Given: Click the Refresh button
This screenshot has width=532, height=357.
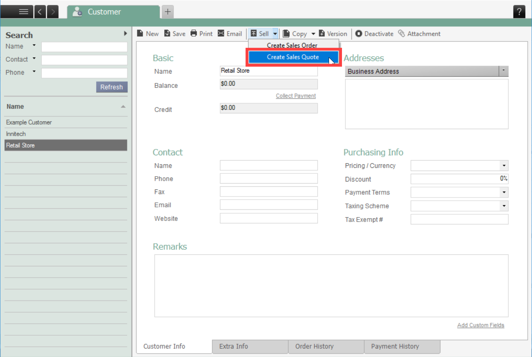Looking at the screenshot, I should pos(112,87).
